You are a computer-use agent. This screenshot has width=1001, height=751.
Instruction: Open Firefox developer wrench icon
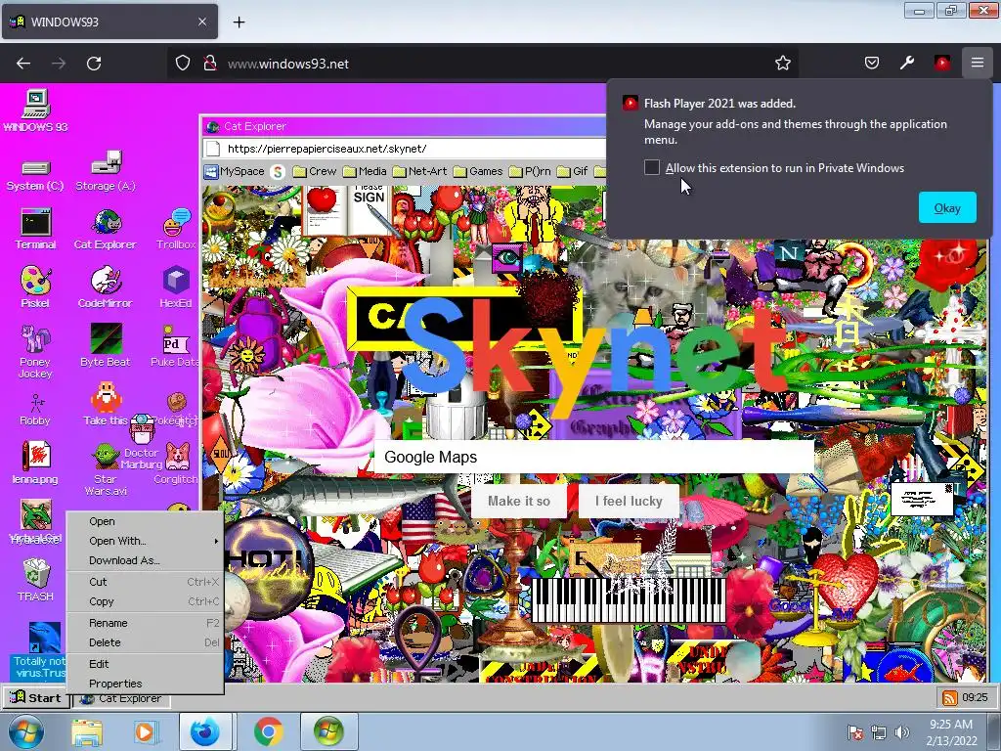click(907, 64)
